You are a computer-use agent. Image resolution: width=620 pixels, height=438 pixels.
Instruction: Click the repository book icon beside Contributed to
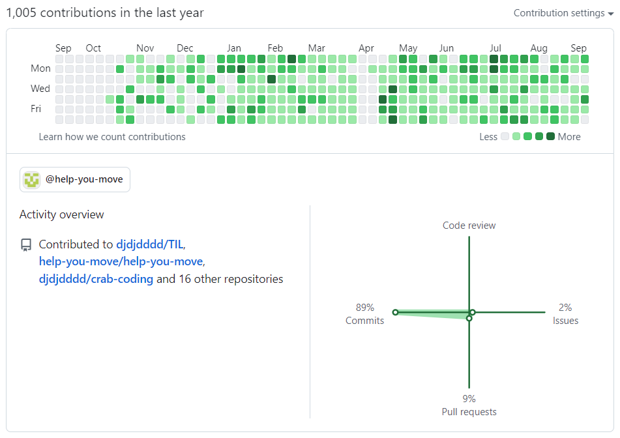point(26,245)
